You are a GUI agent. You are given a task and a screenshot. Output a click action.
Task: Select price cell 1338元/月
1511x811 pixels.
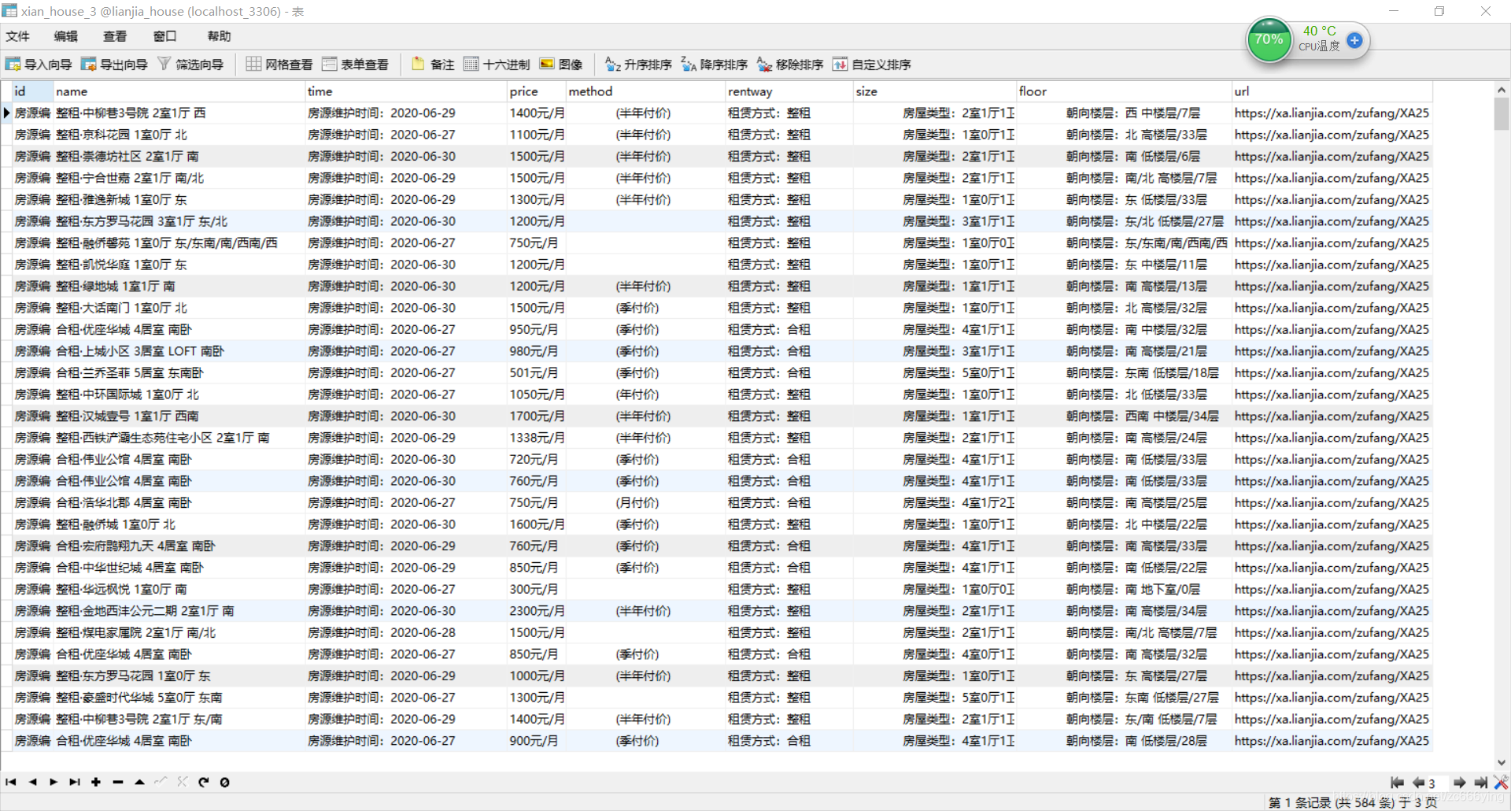537,438
